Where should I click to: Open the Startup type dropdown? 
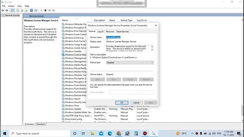(x=130, y=62)
